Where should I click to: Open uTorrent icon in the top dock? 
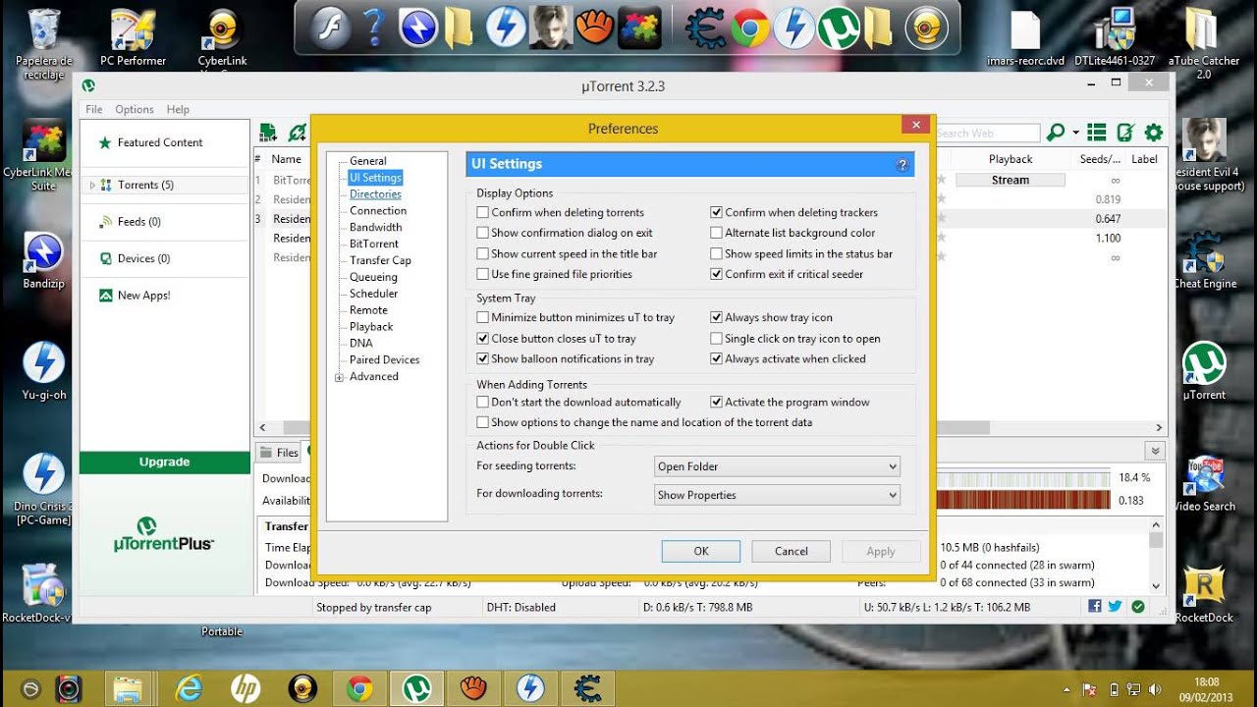(838, 28)
